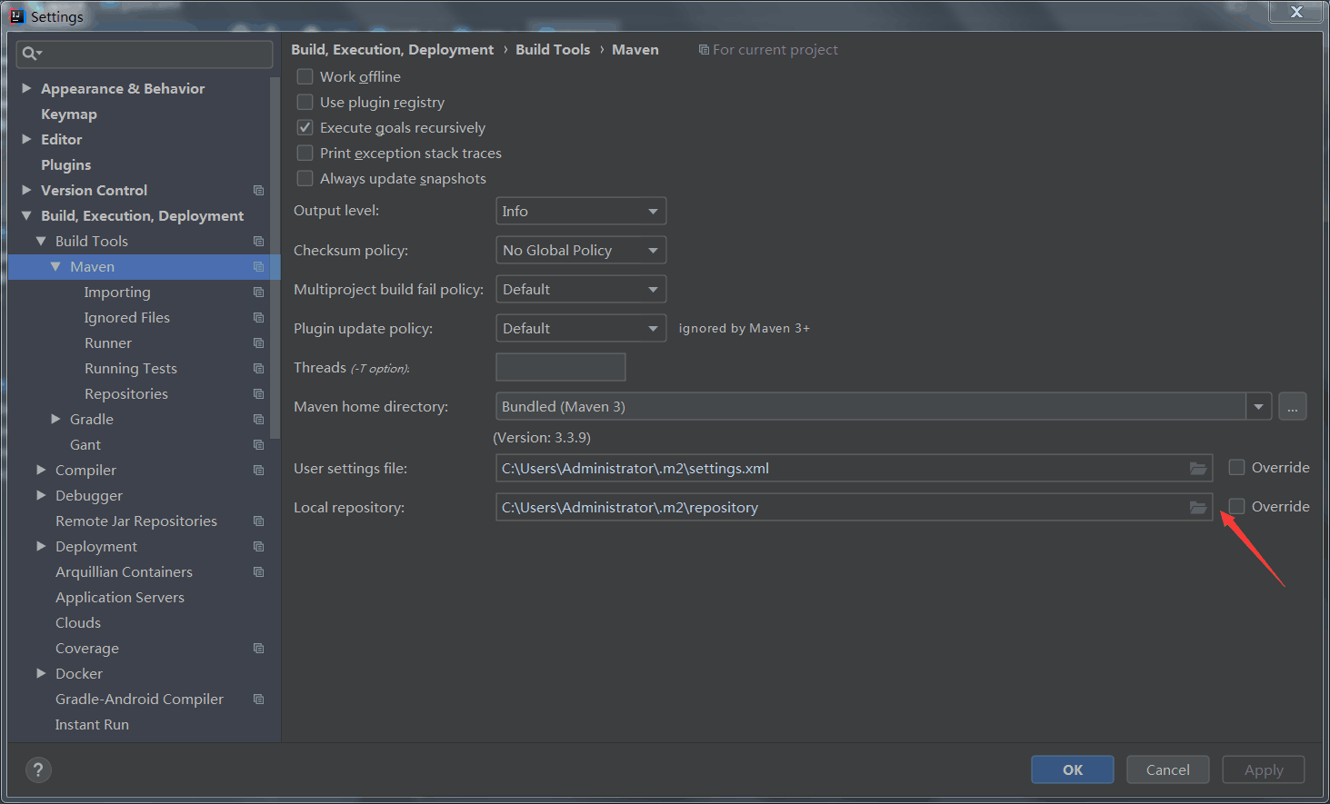Image resolution: width=1330 pixels, height=804 pixels.
Task: Enable the Work offline checkbox
Action: 305,77
